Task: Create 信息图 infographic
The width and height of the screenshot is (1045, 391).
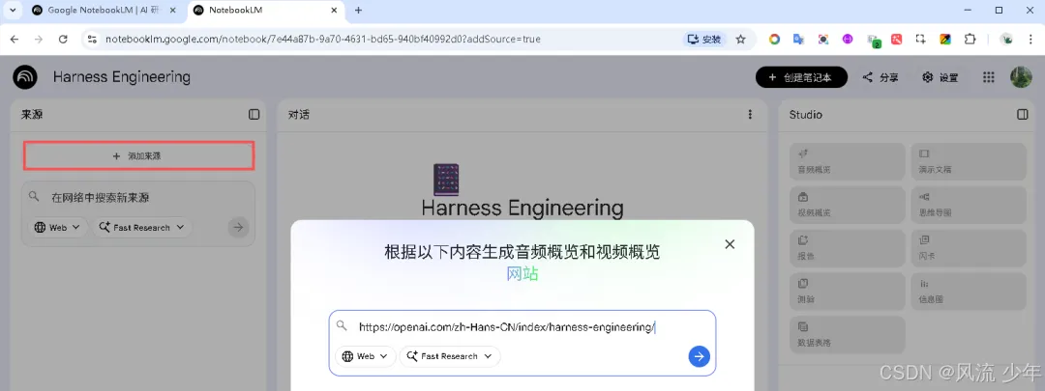Action: coord(969,292)
